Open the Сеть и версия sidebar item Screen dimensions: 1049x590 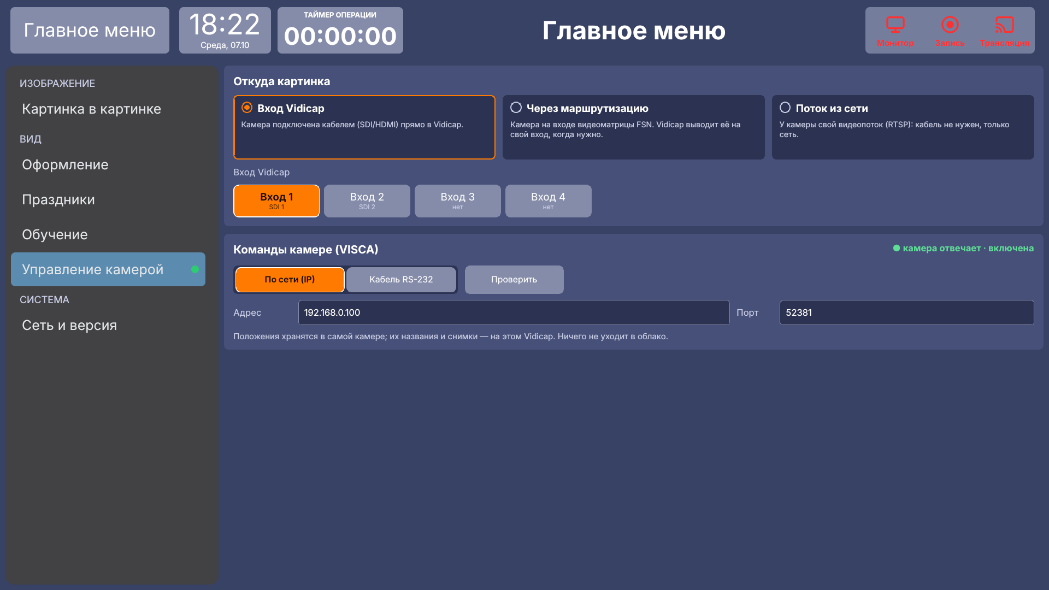108,325
